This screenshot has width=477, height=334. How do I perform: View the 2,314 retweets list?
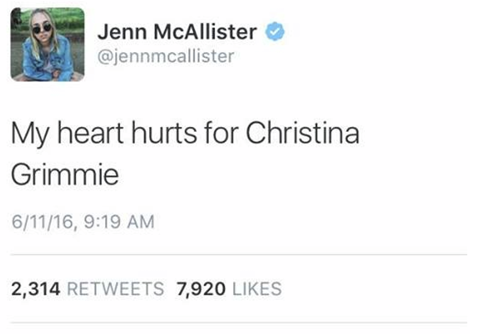(88, 289)
